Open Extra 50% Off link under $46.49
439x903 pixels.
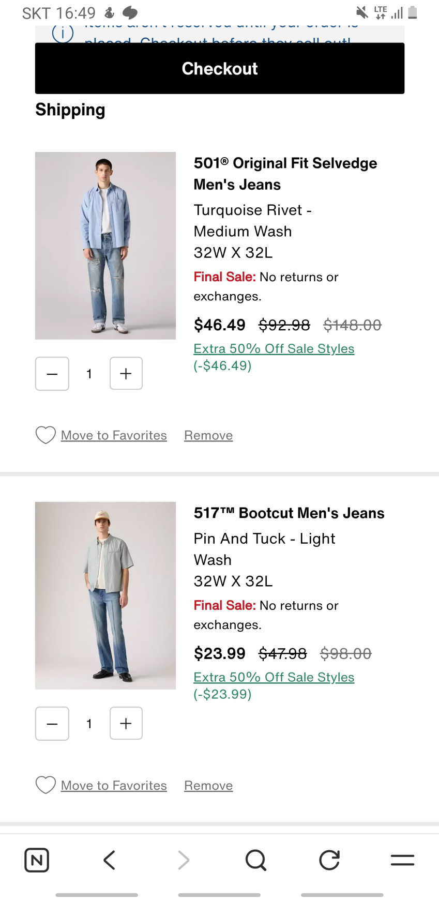(274, 349)
